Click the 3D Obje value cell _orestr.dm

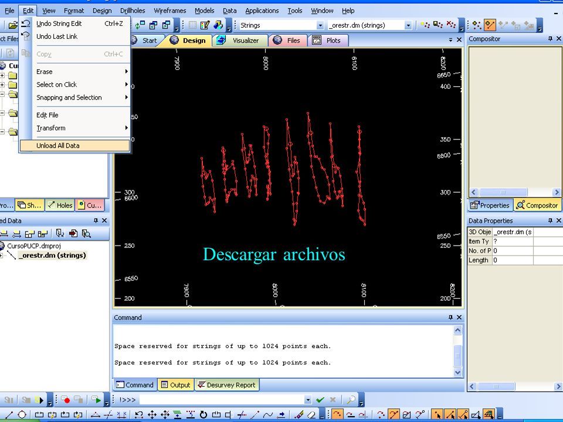[x=513, y=232]
